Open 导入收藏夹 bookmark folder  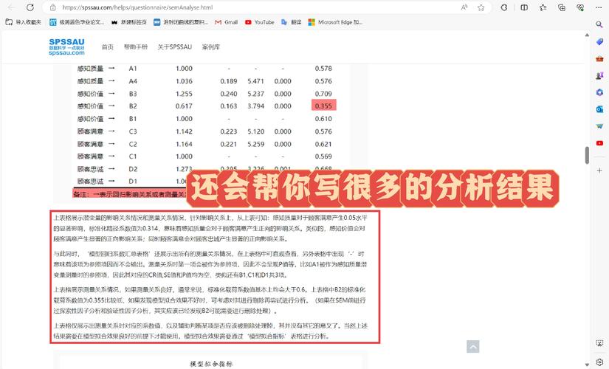[x=24, y=23]
